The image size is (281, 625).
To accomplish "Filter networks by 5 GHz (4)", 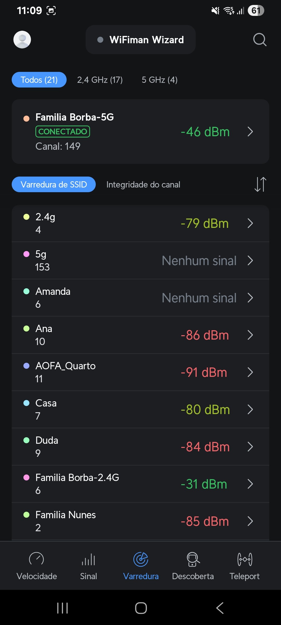I will point(159,80).
